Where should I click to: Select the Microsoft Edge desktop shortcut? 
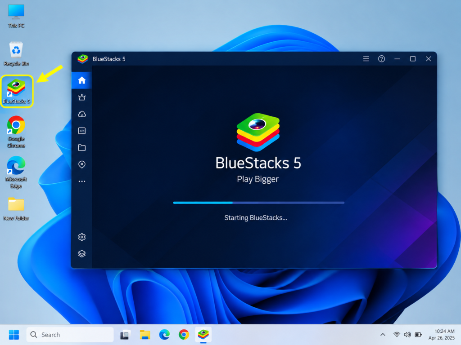tap(16, 172)
